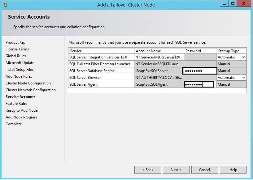Select the Cluster Node Configuration step
Viewport: 253px width, 180px height.
click(x=28, y=83)
